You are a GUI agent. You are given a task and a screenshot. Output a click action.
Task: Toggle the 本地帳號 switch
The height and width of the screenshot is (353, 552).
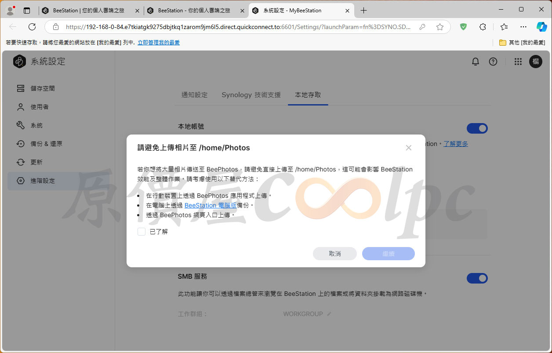[x=477, y=128]
